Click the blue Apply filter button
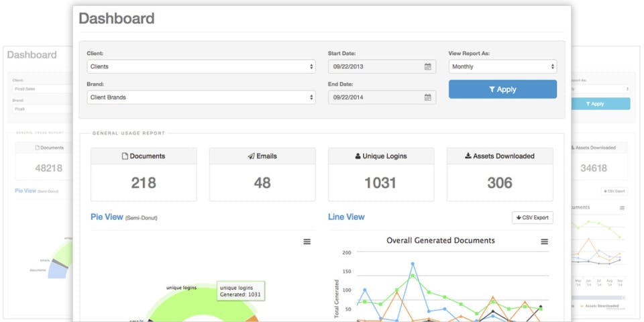This screenshot has height=322, width=644. 502,89
